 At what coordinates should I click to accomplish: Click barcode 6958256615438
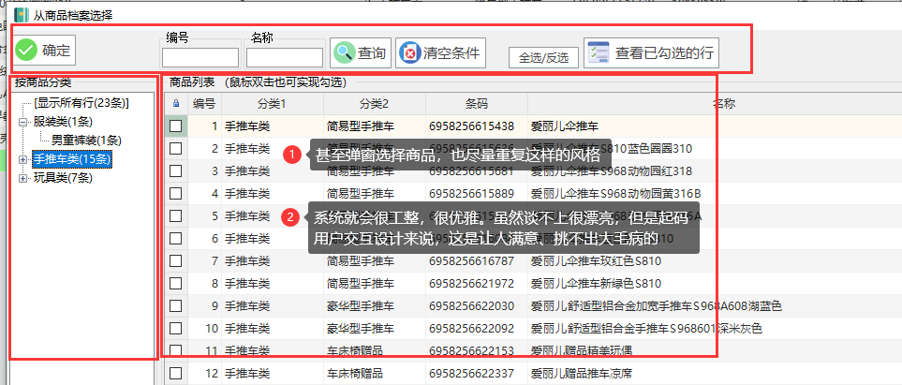[471, 126]
